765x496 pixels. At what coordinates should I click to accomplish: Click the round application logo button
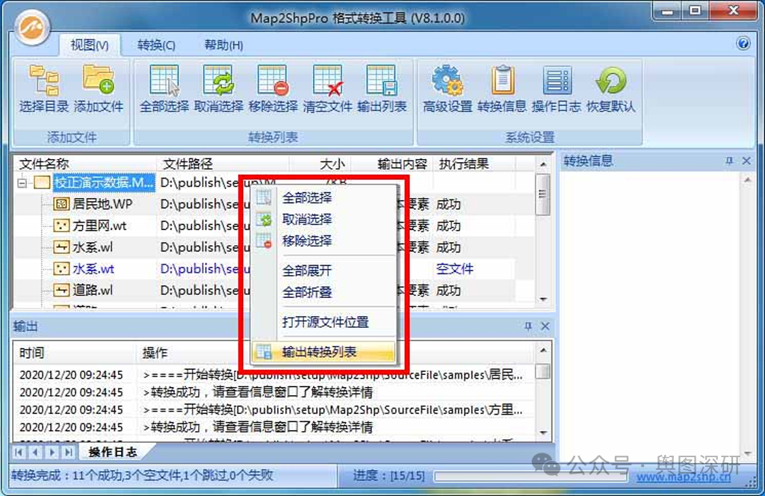coord(33,28)
